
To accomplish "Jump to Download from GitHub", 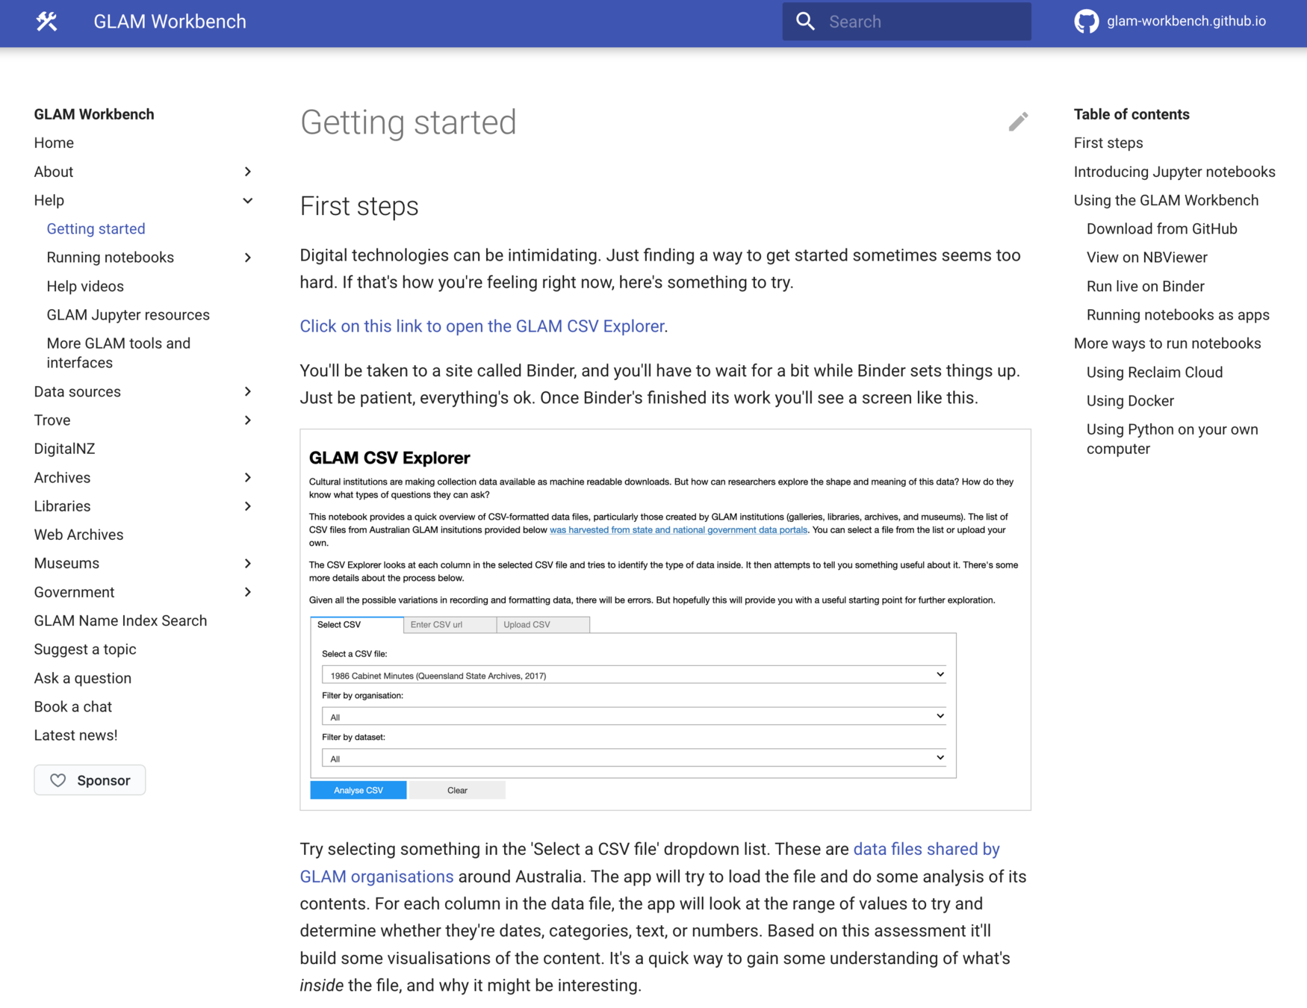I will [x=1161, y=229].
